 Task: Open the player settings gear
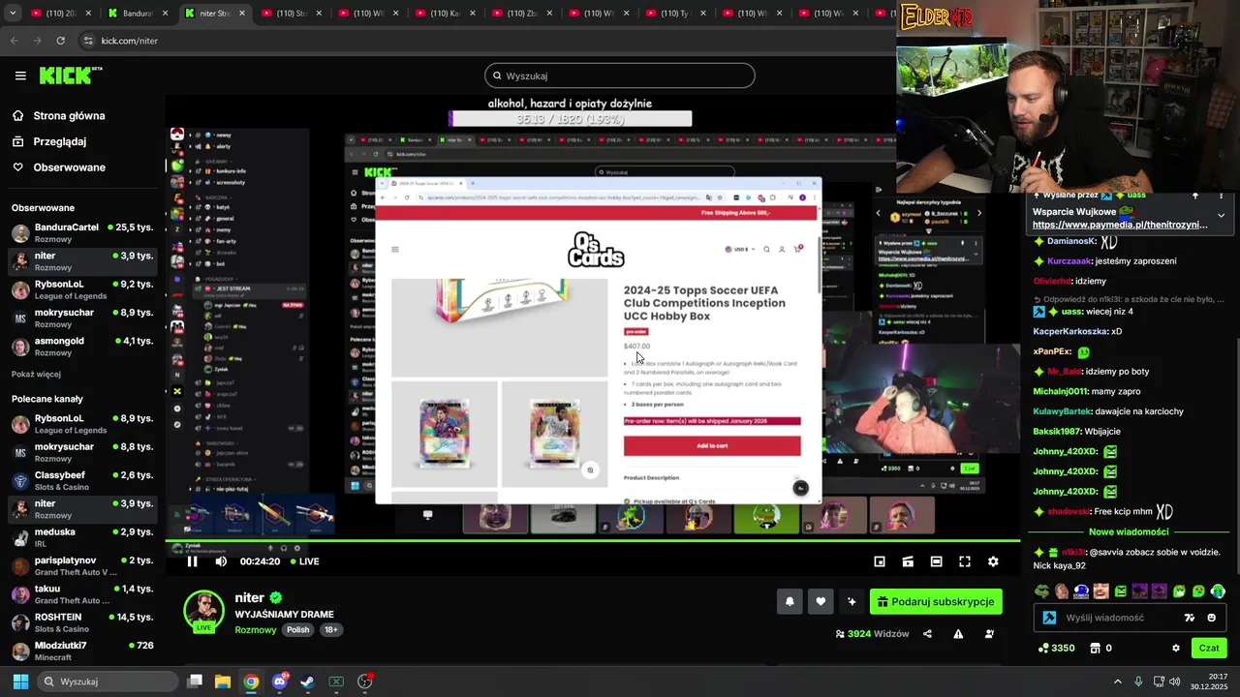click(x=993, y=561)
